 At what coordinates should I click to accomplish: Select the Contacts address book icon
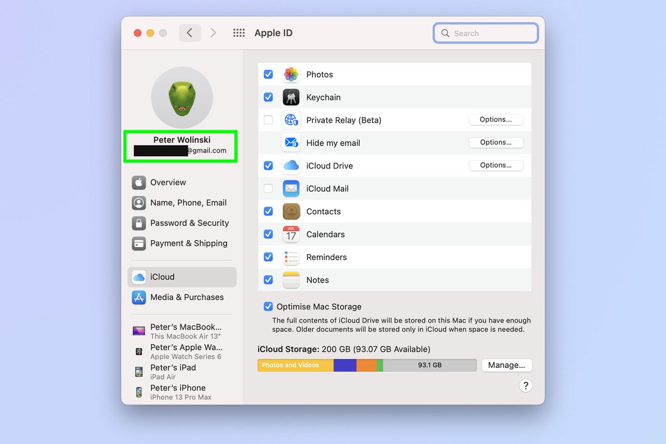pyautogui.click(x=291, y=211)
